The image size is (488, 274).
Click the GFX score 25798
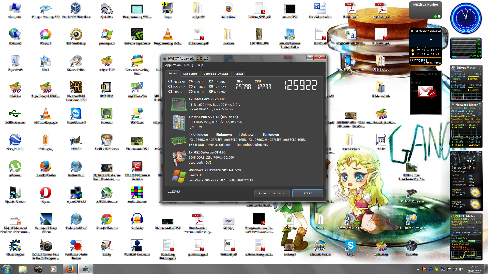243,87
